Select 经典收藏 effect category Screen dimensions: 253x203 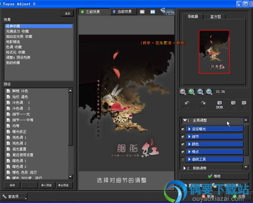coord(39,26)
